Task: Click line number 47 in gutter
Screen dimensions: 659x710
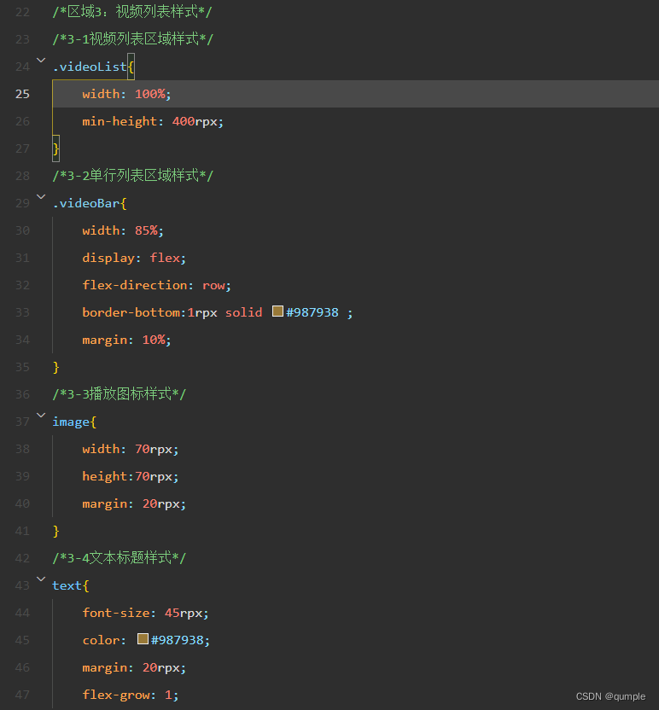Action: [x=22, y=695]
